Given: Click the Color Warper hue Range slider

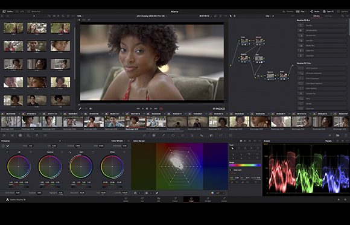Looking at the screenshot, I should click(245, 165).
